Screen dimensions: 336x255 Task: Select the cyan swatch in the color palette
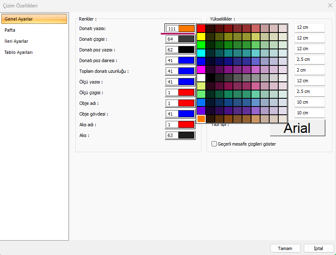pyautogui.click(x=201, y=53)
